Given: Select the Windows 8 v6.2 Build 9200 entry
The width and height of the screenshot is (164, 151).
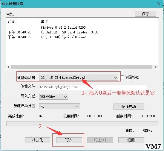Looking at the screenshot, I should point(63,27).
